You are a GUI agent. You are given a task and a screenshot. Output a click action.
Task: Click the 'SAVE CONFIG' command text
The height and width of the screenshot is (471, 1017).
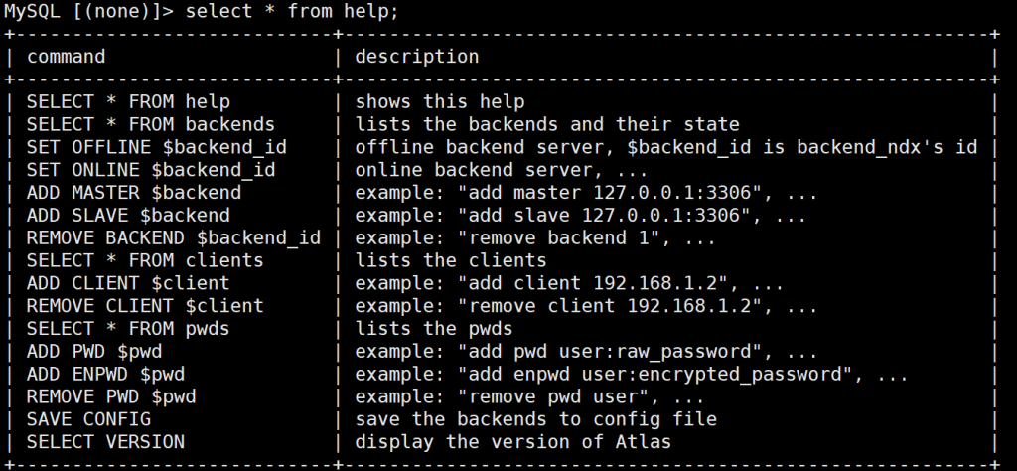tap(89, 418)
